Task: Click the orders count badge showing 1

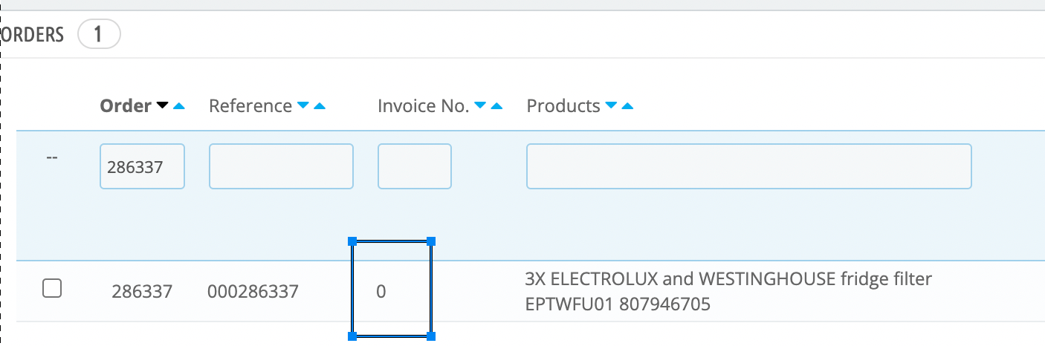Action: tap(99, 34)
